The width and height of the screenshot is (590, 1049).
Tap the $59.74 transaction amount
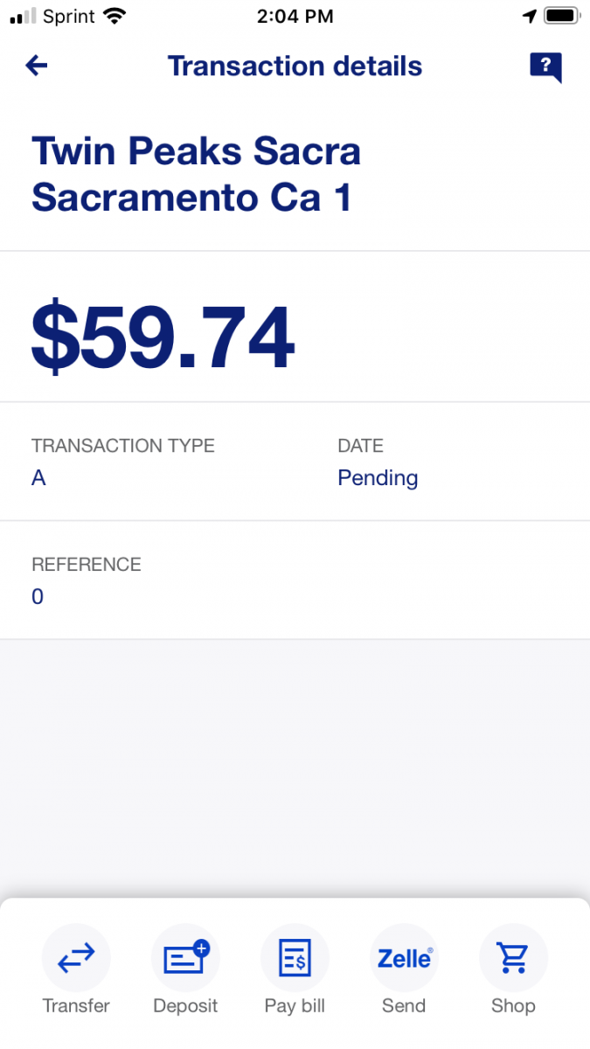[163, 338]
